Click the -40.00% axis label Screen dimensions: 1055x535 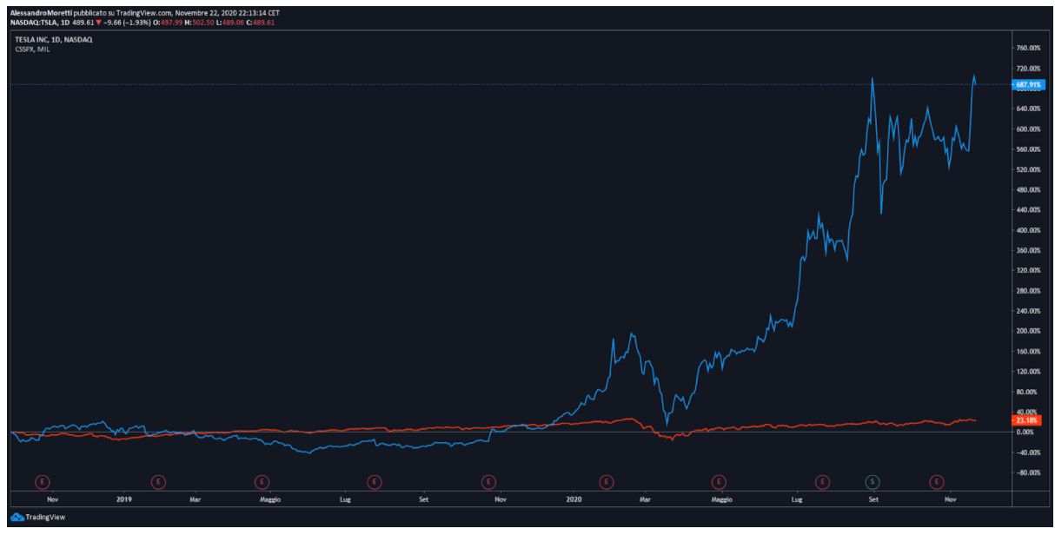[x=1027, y=452]
